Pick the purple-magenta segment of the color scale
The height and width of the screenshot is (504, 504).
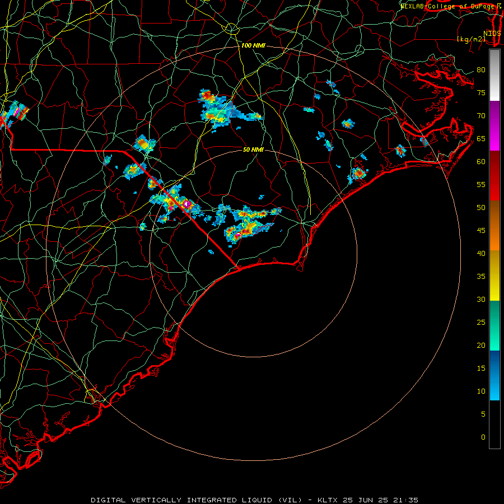[x=494, y=125]
